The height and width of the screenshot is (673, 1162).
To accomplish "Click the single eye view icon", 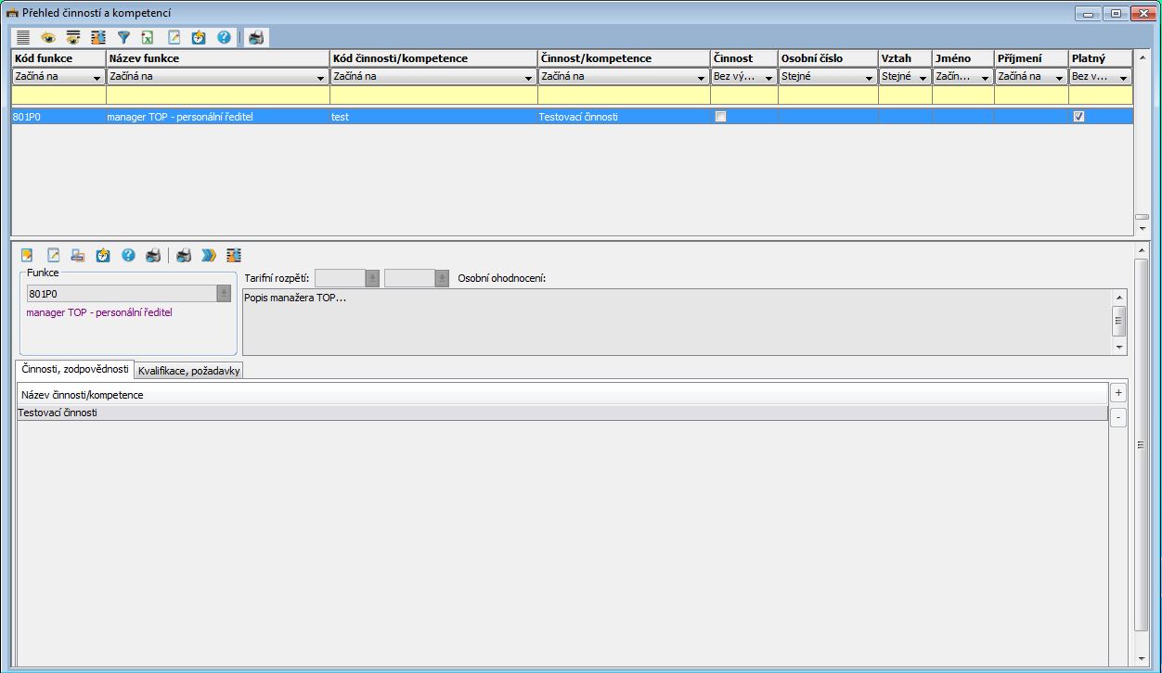I will pyautogui.click(x=48, y=38).
